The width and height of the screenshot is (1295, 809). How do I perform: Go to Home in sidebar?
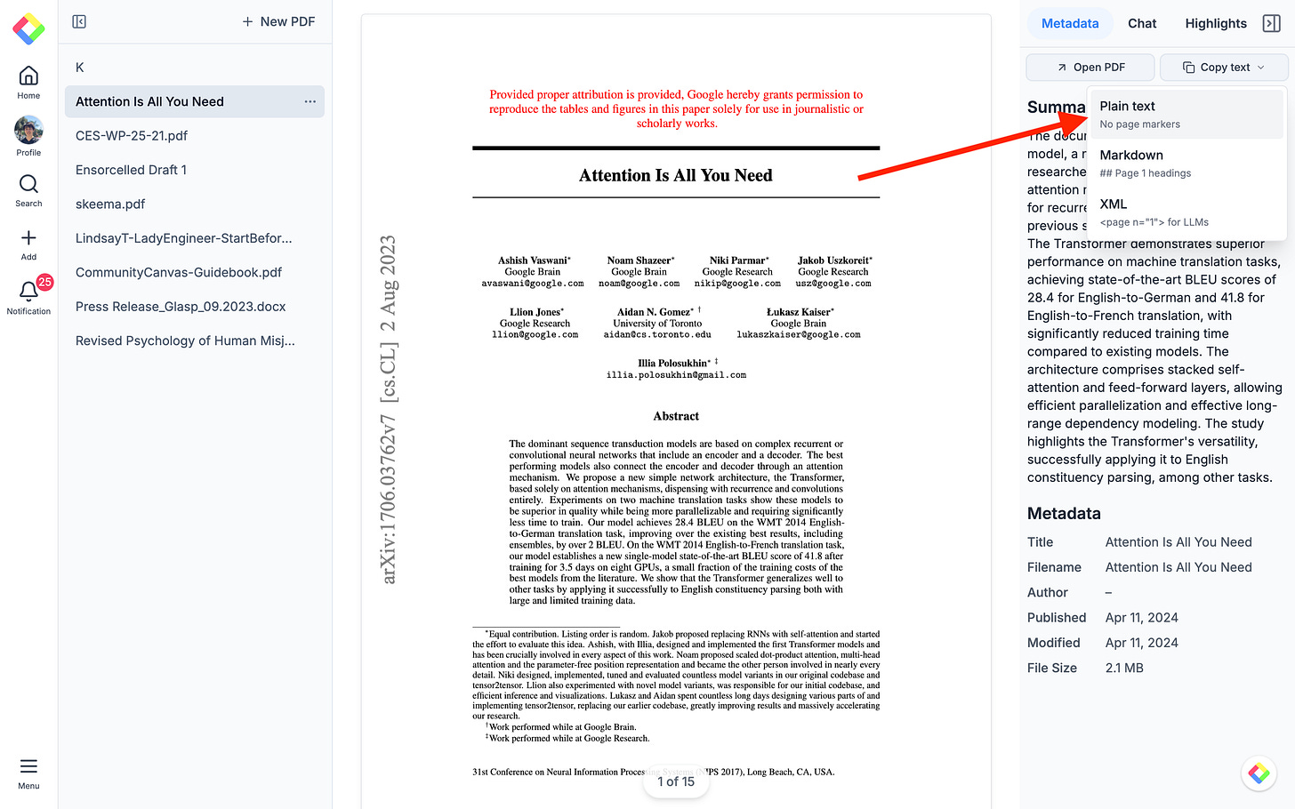click(x=28, y=82)
